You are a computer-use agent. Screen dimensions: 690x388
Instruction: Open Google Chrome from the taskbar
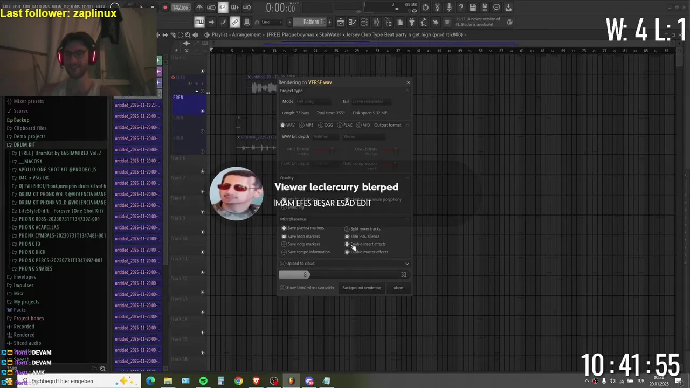(x=238, y=381)
